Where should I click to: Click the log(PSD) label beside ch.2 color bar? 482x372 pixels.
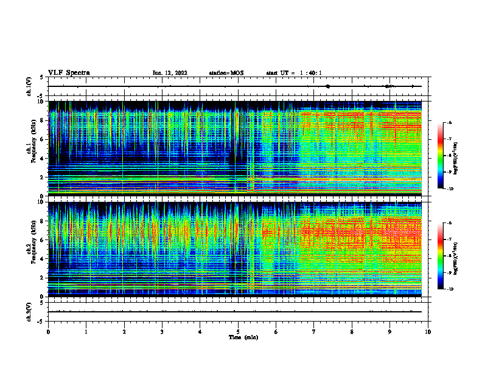(456, 258)
